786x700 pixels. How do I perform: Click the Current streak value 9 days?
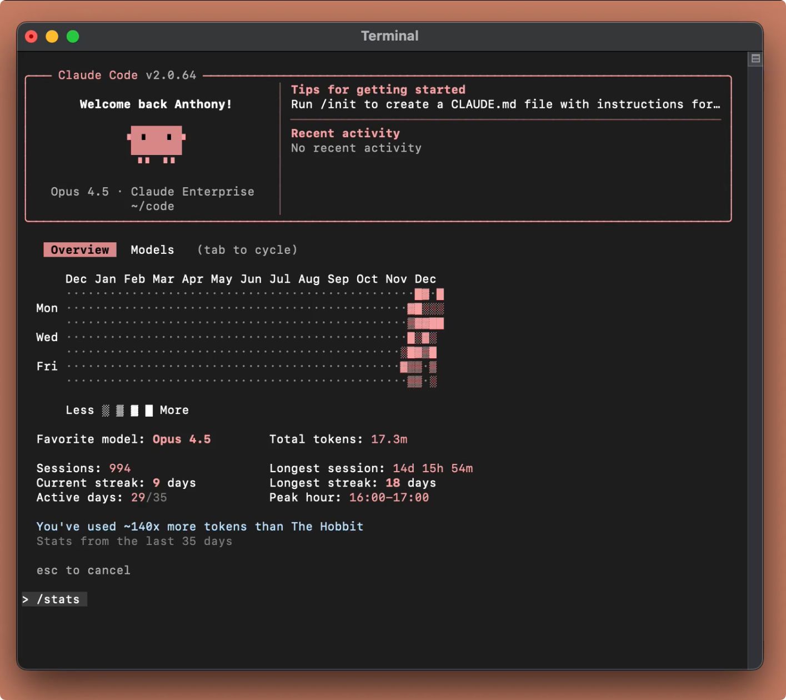coord(174,483)
